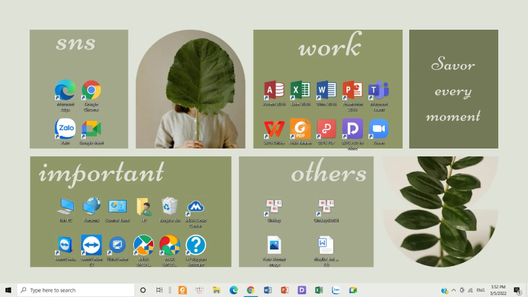Screen dimensions: 528x297
Task: Open network status from system tray
Action: click(471, 290)
